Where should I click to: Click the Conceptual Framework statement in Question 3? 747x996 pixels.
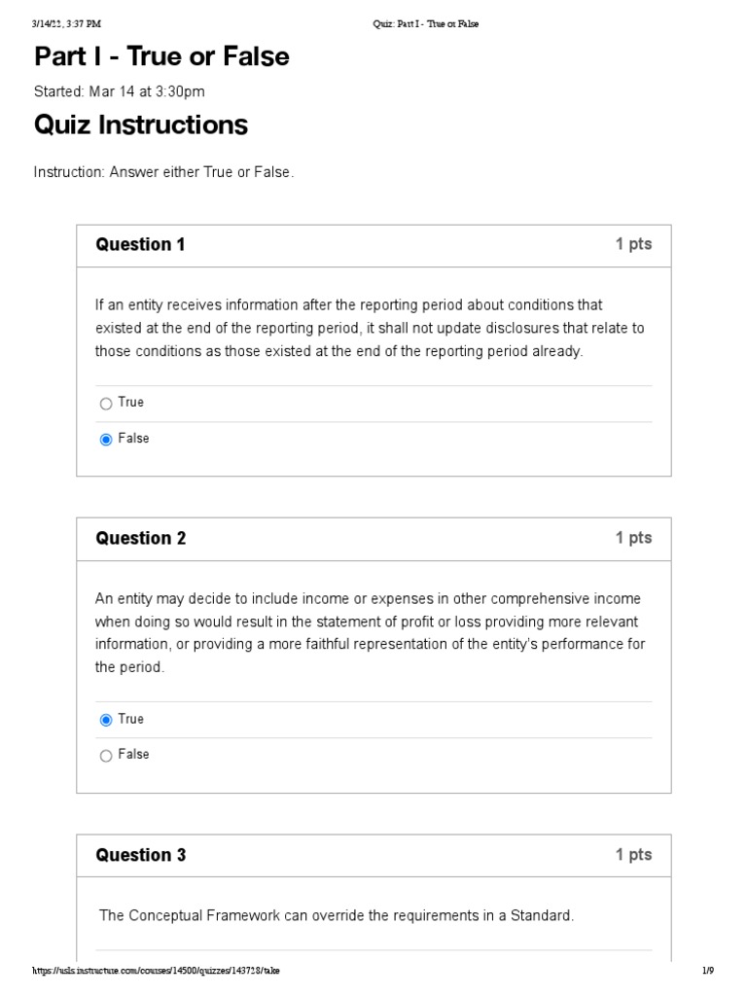[337, 915]
